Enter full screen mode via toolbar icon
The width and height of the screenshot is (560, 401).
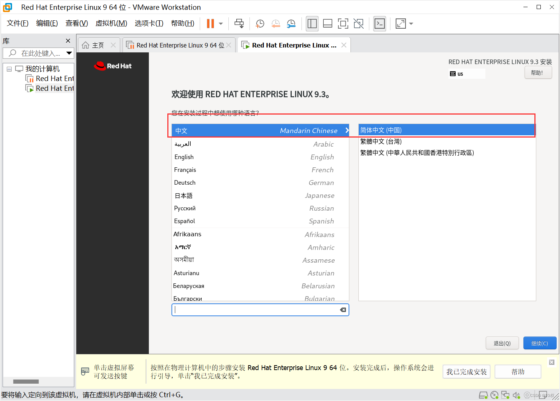(x=343, y=23)
